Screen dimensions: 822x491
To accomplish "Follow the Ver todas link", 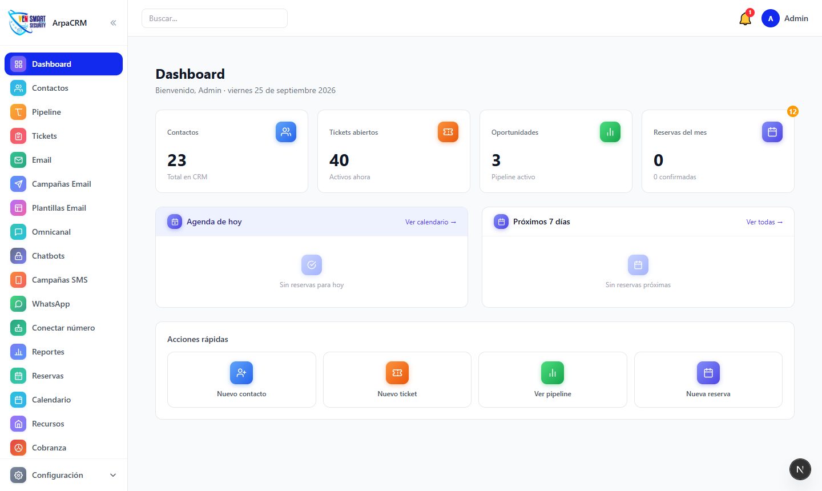I will click(x=764, y=222).
